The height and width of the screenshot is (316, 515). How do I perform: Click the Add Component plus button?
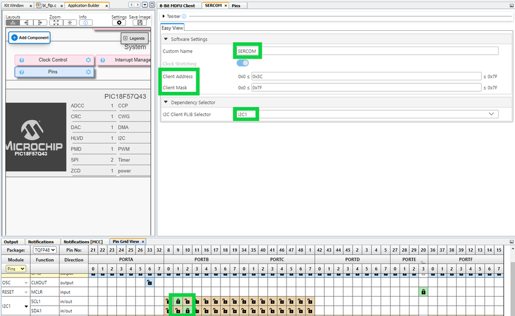click(15, 37)
